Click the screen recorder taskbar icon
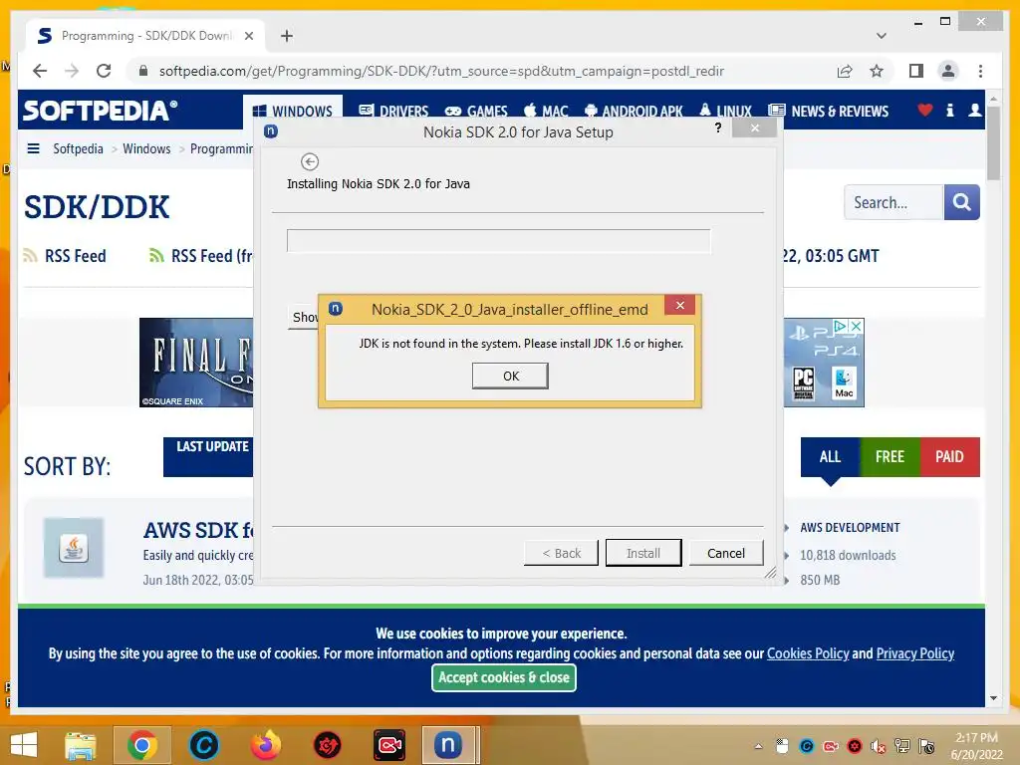Screen dimensions: 1020x765 [389, 745]
